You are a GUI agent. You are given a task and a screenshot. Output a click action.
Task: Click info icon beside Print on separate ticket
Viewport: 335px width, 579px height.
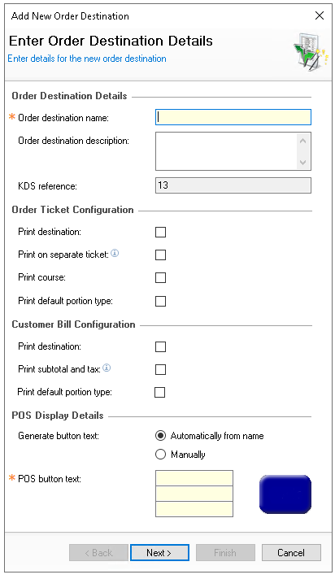[x=115, y=254]
